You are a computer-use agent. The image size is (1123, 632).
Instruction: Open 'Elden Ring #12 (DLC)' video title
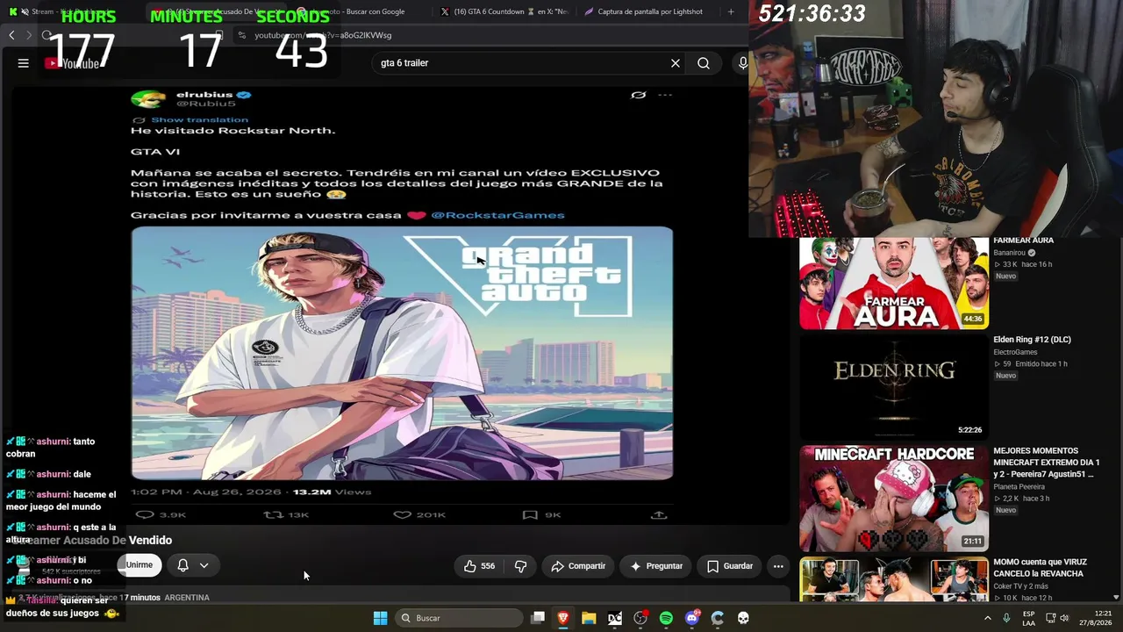coord(1032,340)
